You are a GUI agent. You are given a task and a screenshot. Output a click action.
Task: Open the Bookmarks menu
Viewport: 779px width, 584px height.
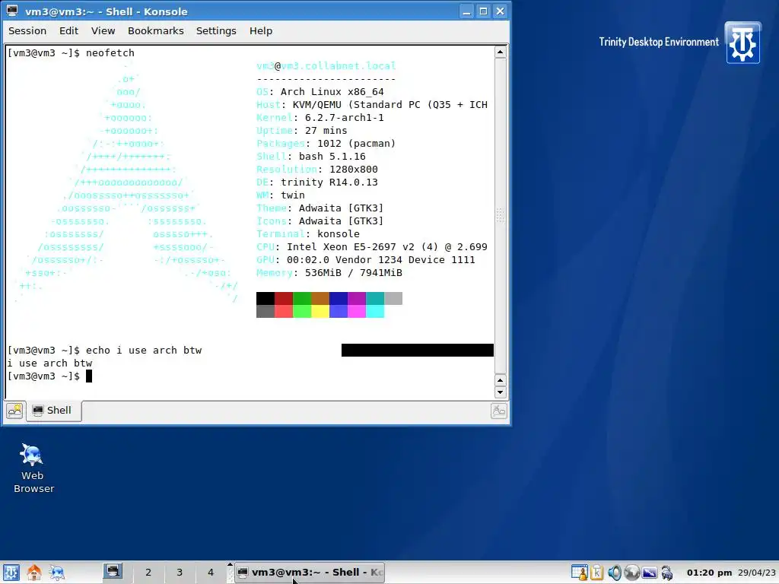point(155,30)
